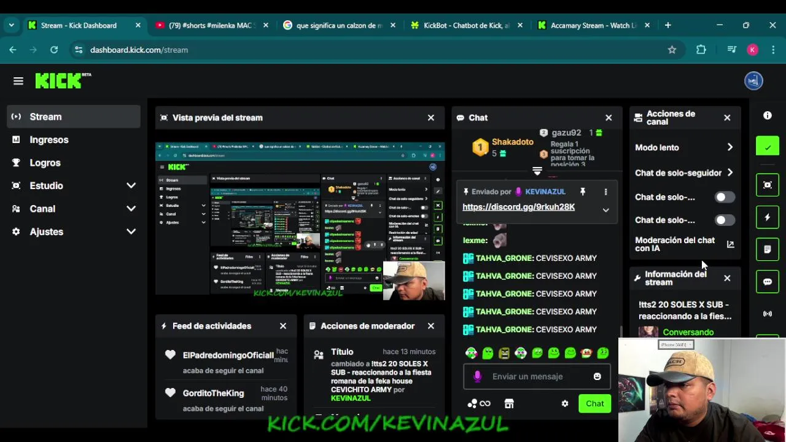The image size is (786, 442).
Task: Open the profile avatar in the dashboard header
Action: click(x=753, y=80)
